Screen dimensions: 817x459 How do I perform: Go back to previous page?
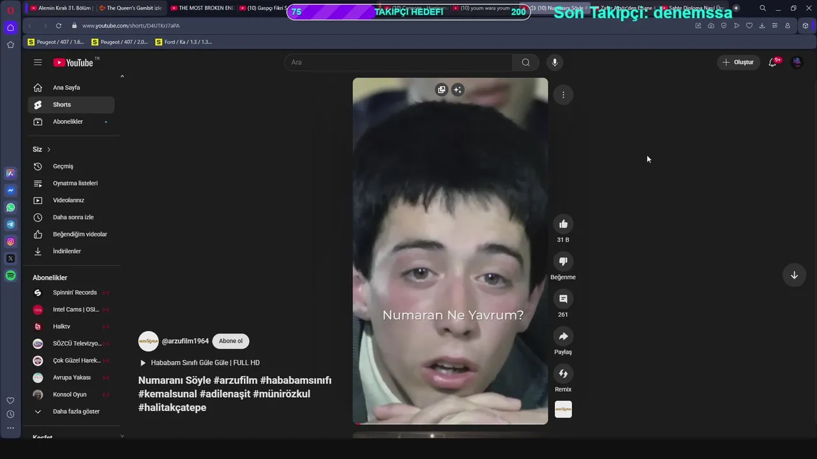[x=29, y=25]
